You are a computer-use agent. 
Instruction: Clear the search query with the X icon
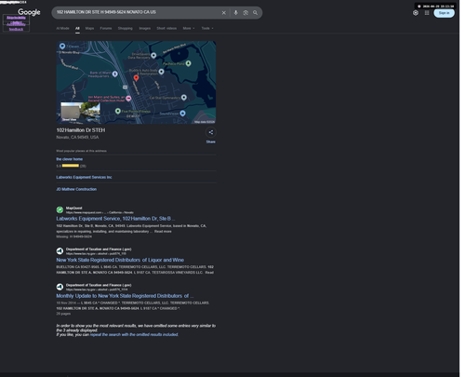224,13
